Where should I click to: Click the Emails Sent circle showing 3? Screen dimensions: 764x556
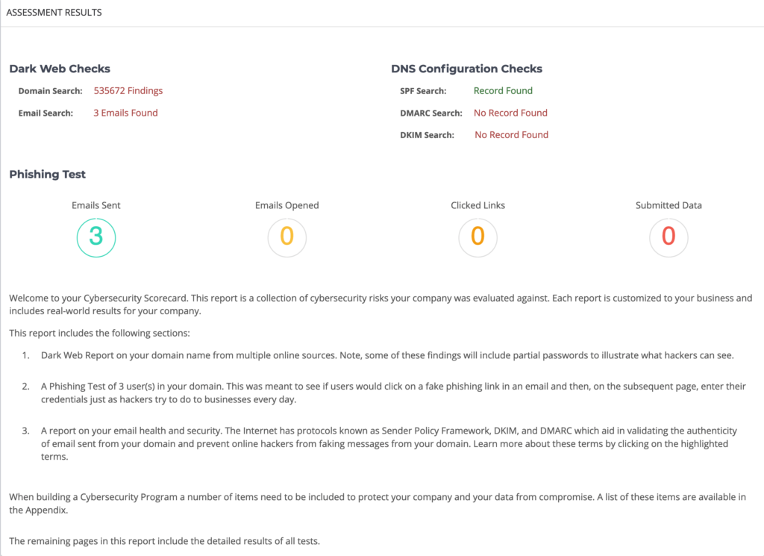(96, 237)
